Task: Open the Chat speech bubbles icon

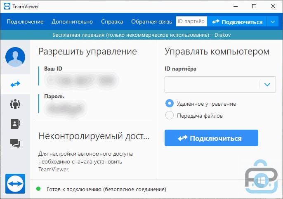Action: 15,143
